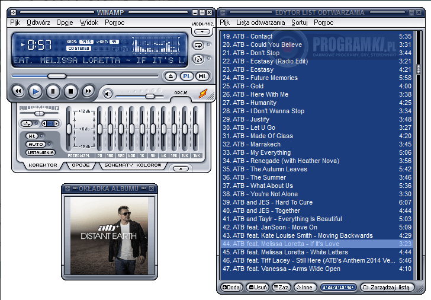
Task: Click the crossfade arrows icon button
Action: point(27,123)
